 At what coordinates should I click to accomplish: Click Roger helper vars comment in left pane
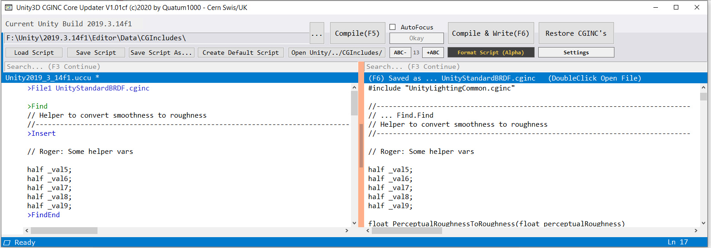80,152
